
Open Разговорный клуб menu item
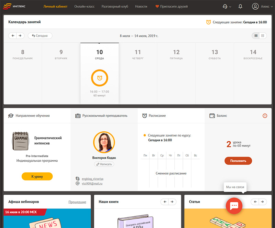(115, 7)
